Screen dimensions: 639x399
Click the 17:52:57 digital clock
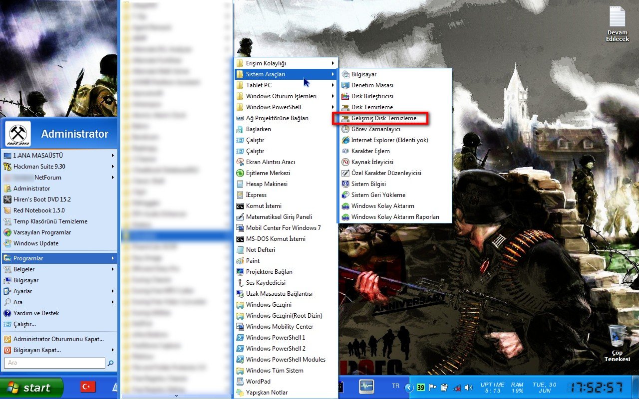pos(597,387)
